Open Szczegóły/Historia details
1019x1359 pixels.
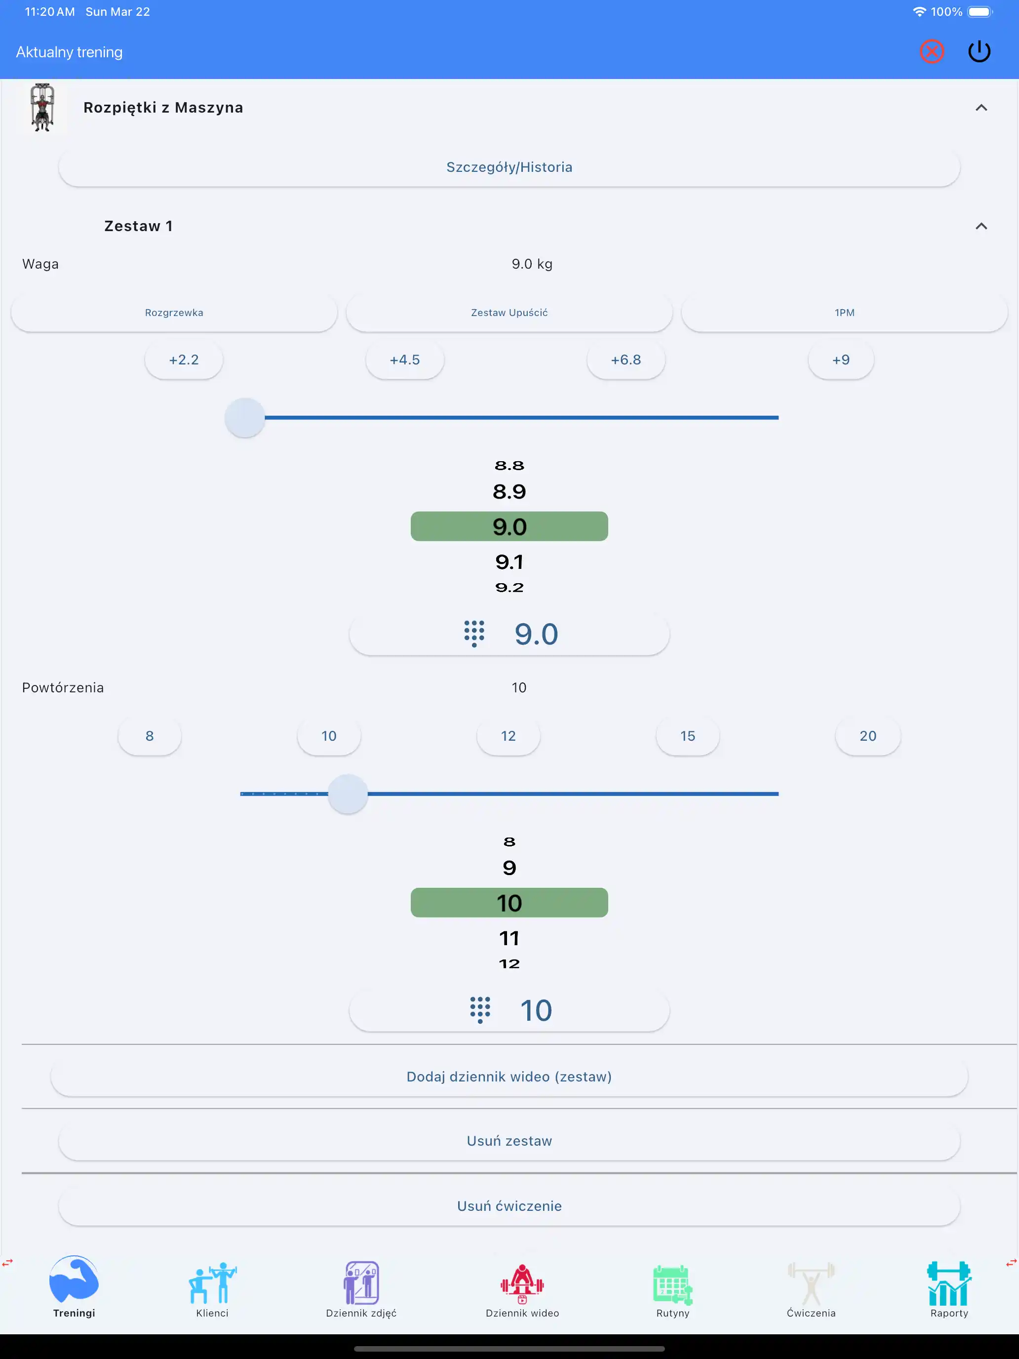click(509, 167)
